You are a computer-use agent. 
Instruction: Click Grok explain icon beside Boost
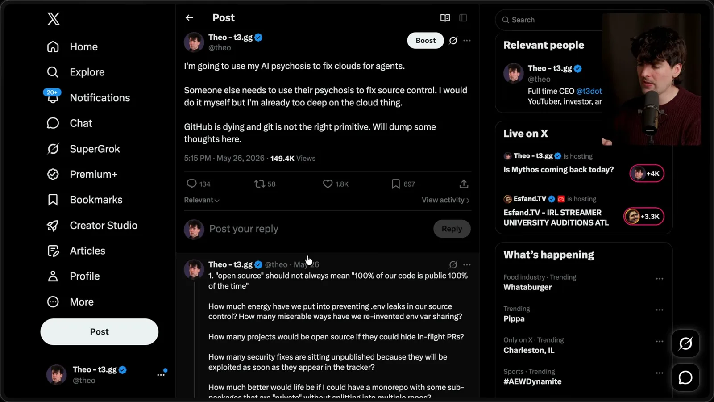453,41
